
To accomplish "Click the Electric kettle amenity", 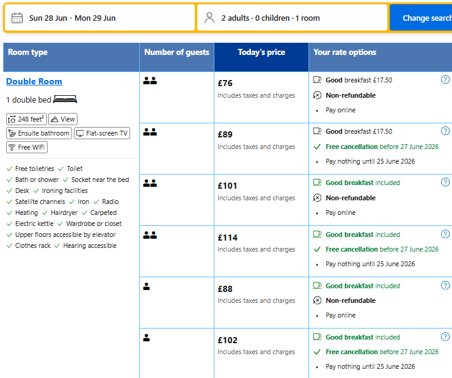I will click(x=34, y=224).
